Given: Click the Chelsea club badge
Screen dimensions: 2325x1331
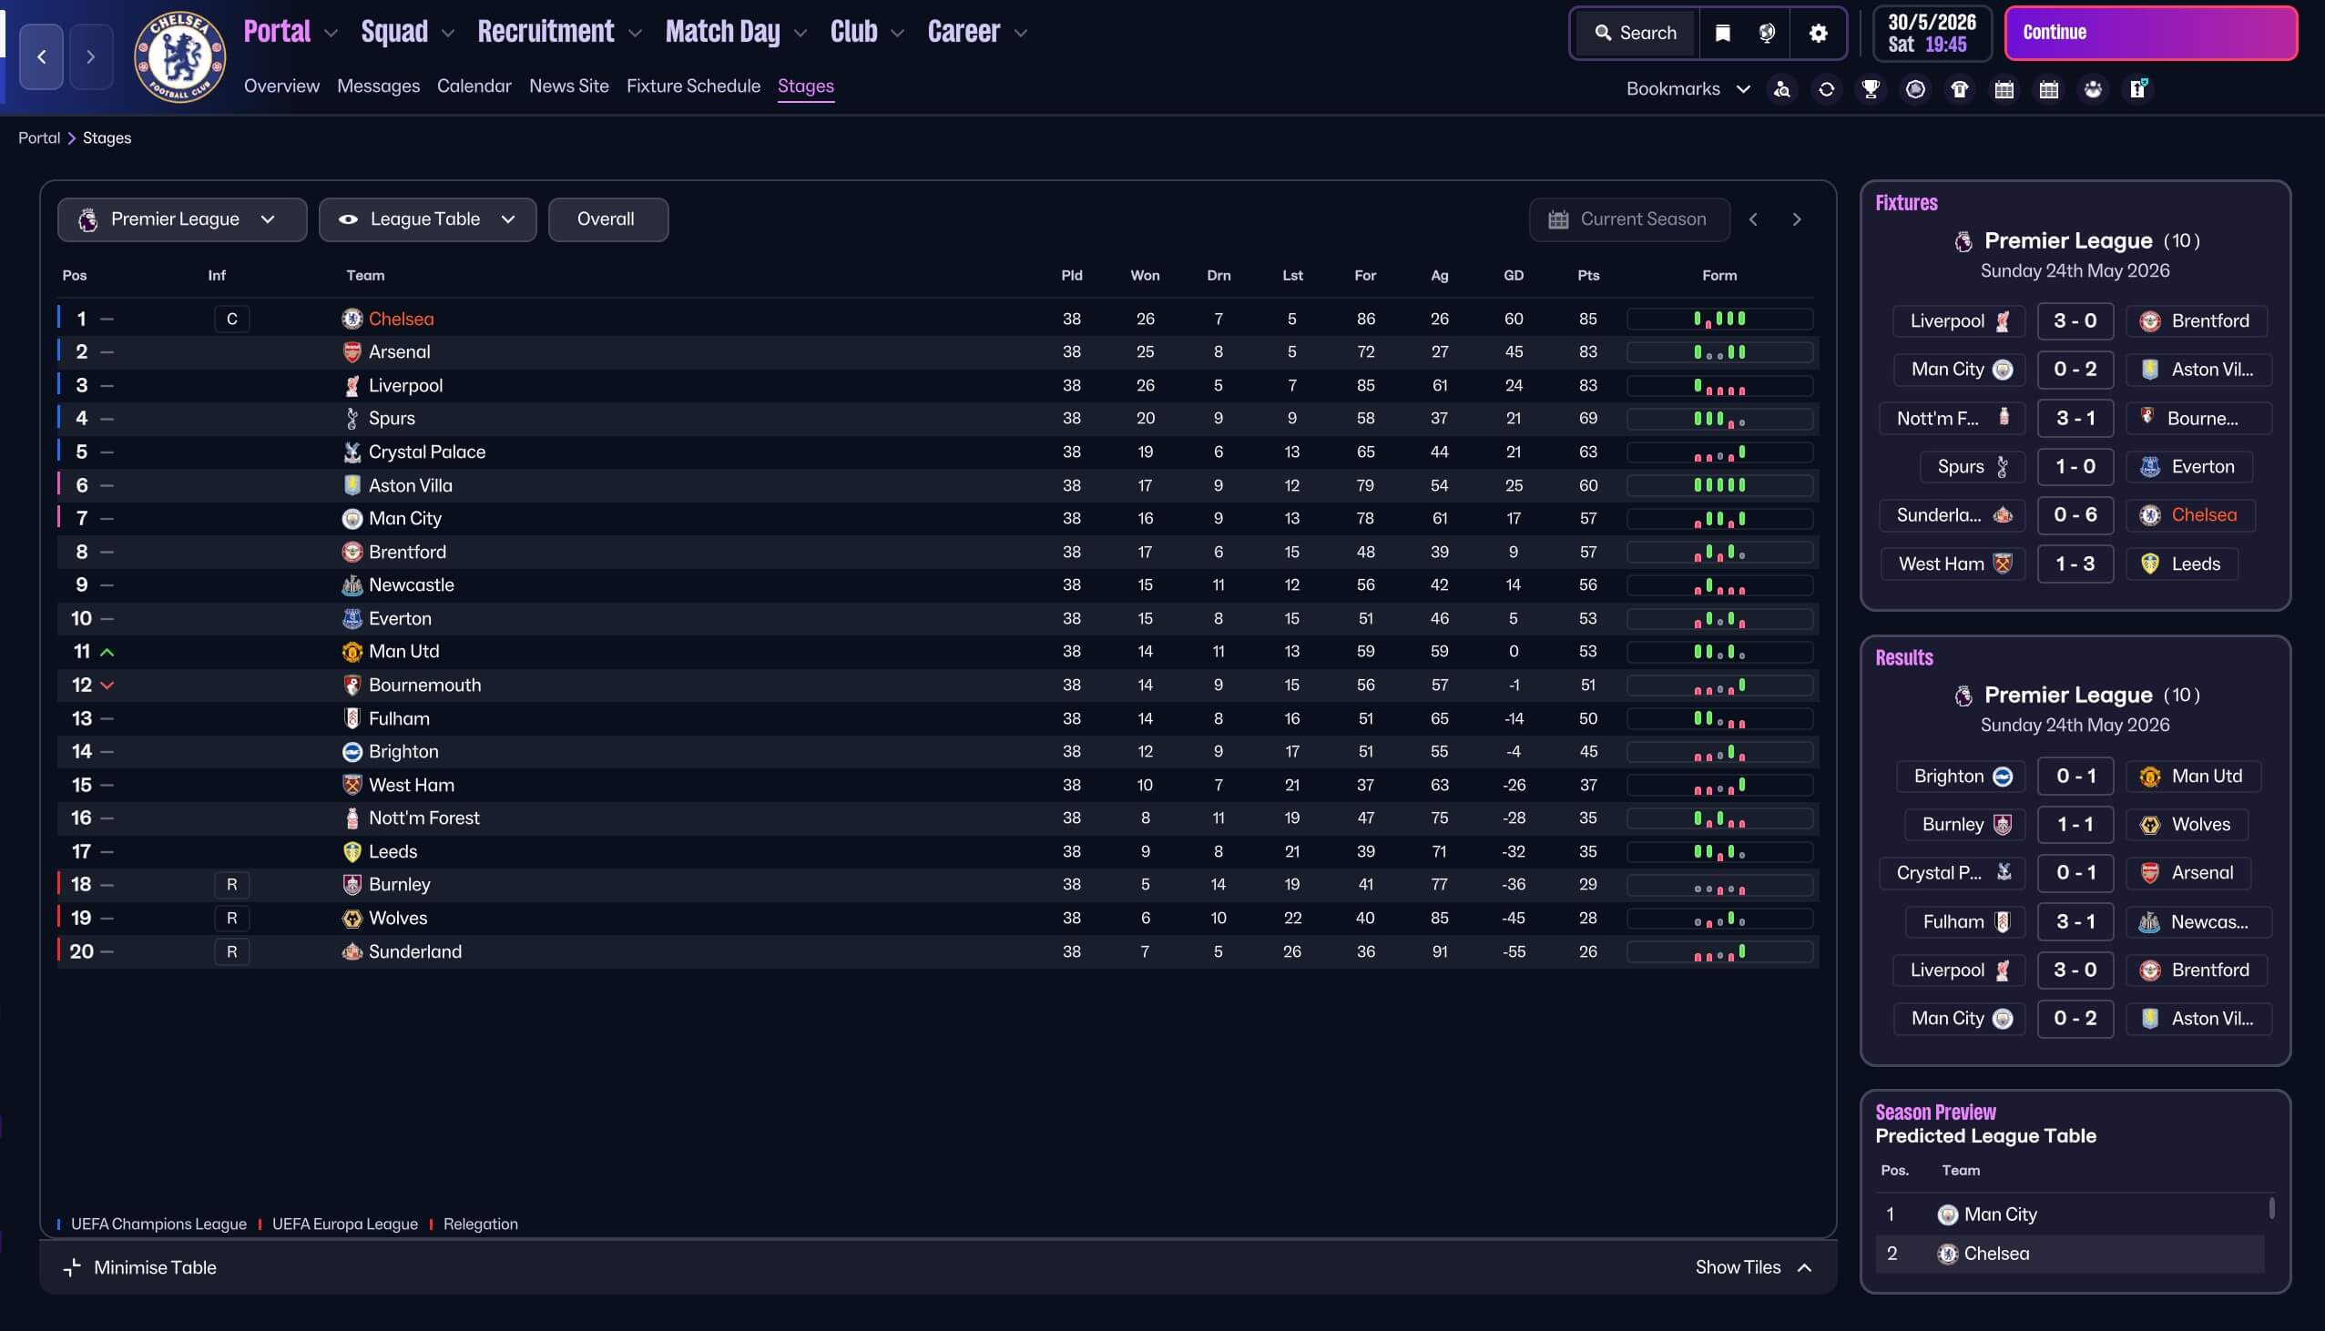Looking at the screenshot, I should tap(180, 56).
